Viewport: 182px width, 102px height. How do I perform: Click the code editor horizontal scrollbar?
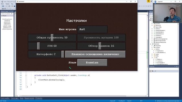[x=74, y=96]
